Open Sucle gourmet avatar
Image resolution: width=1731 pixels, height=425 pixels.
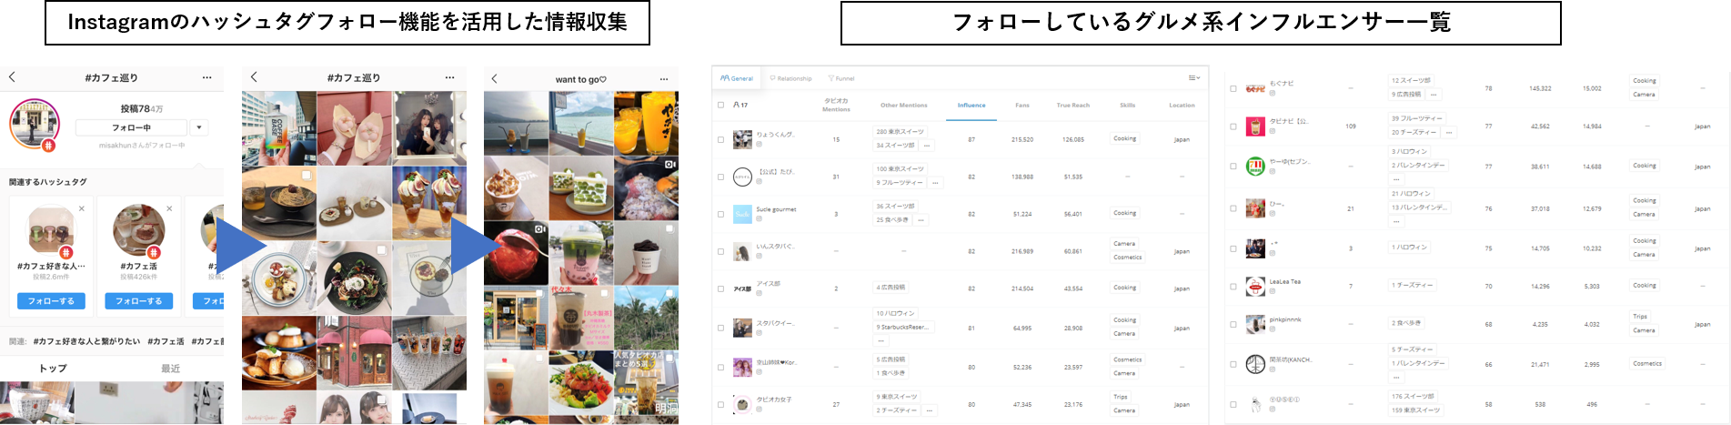tap(742, 214)
